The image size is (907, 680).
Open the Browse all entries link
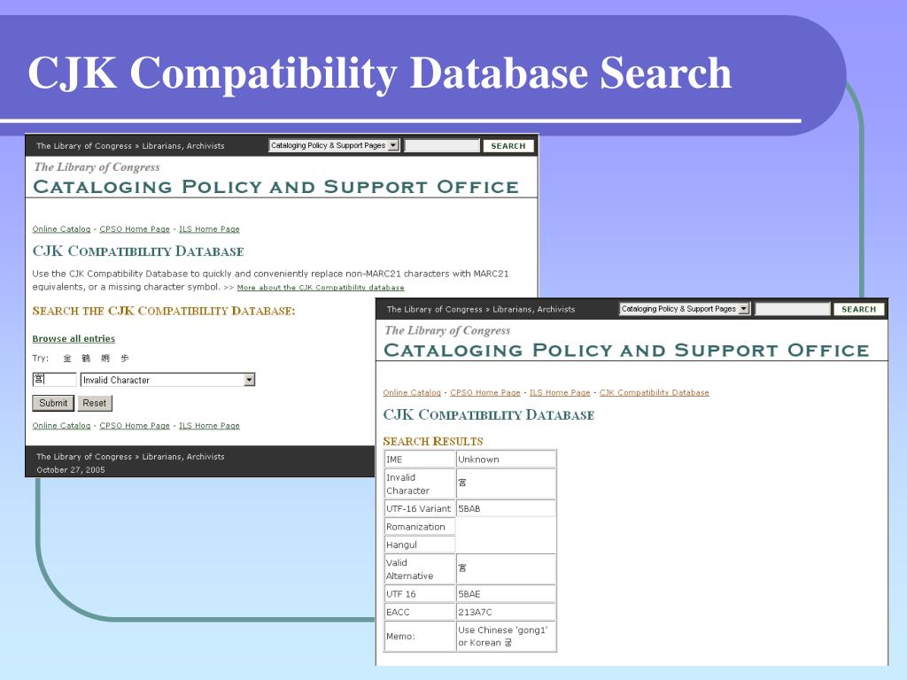tap(74, 339)
